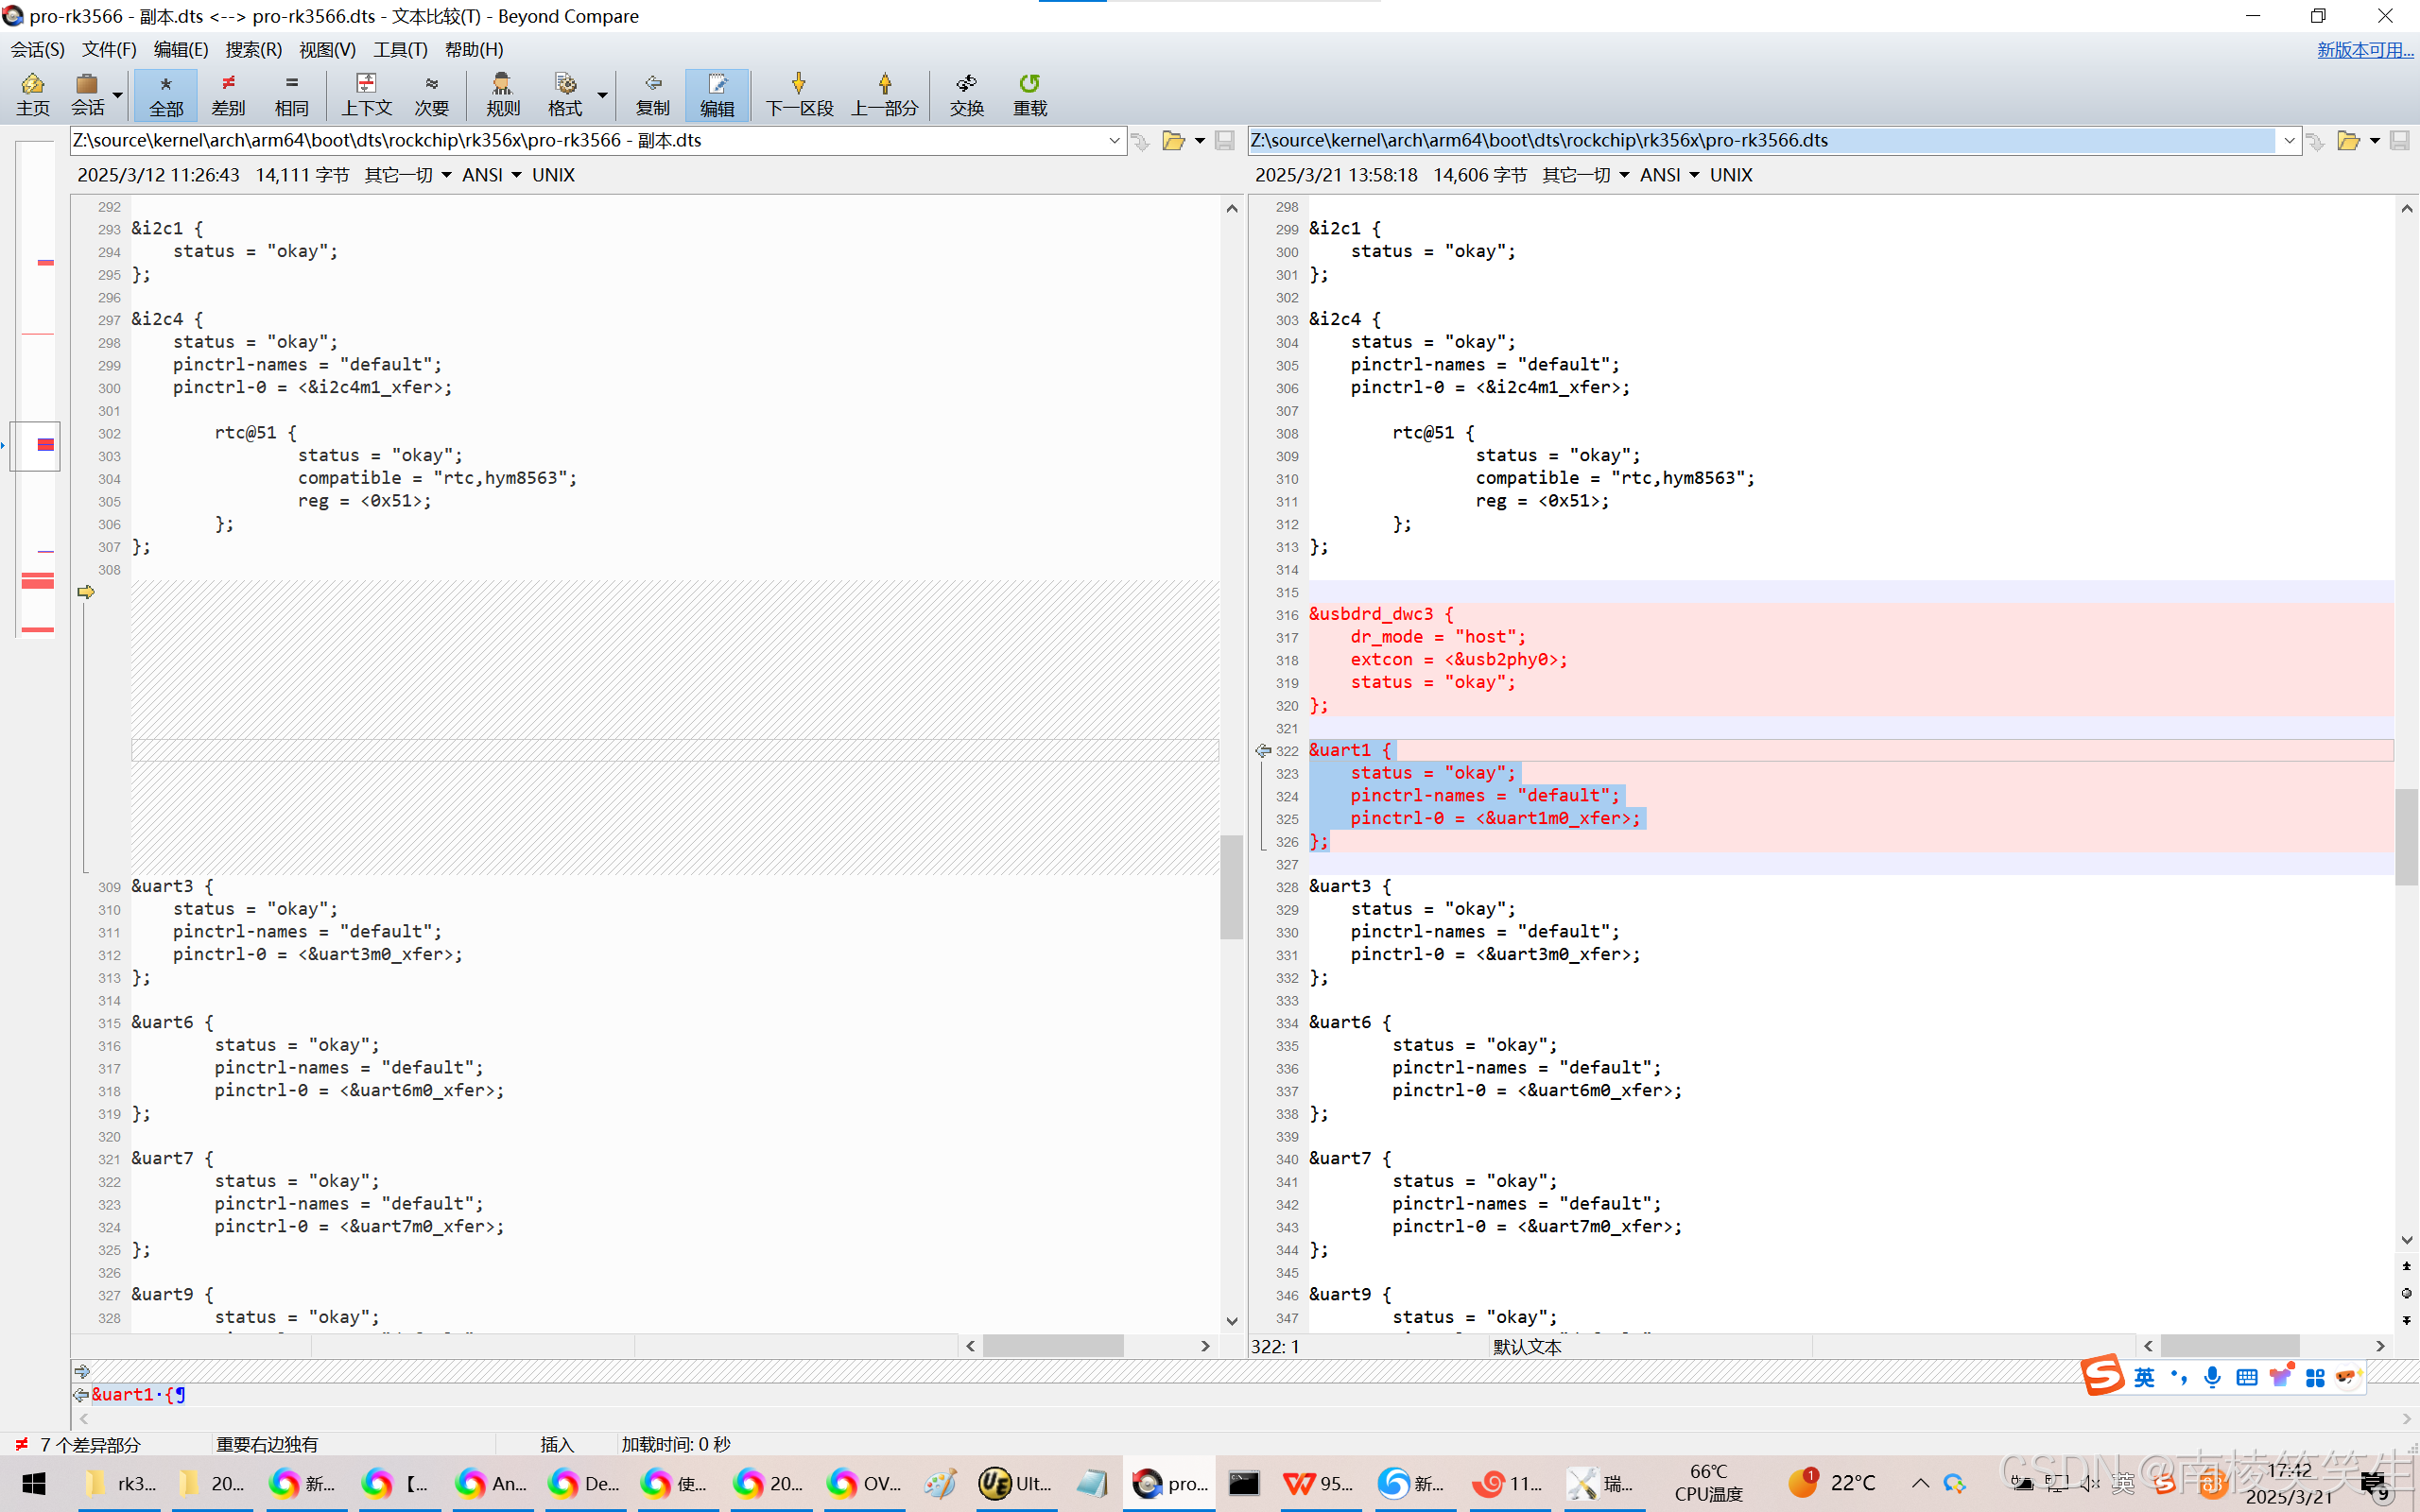Screen dimensions: 2420x1512
Task: Click the Reload (重载) icon
Action: click(1029, 94)
